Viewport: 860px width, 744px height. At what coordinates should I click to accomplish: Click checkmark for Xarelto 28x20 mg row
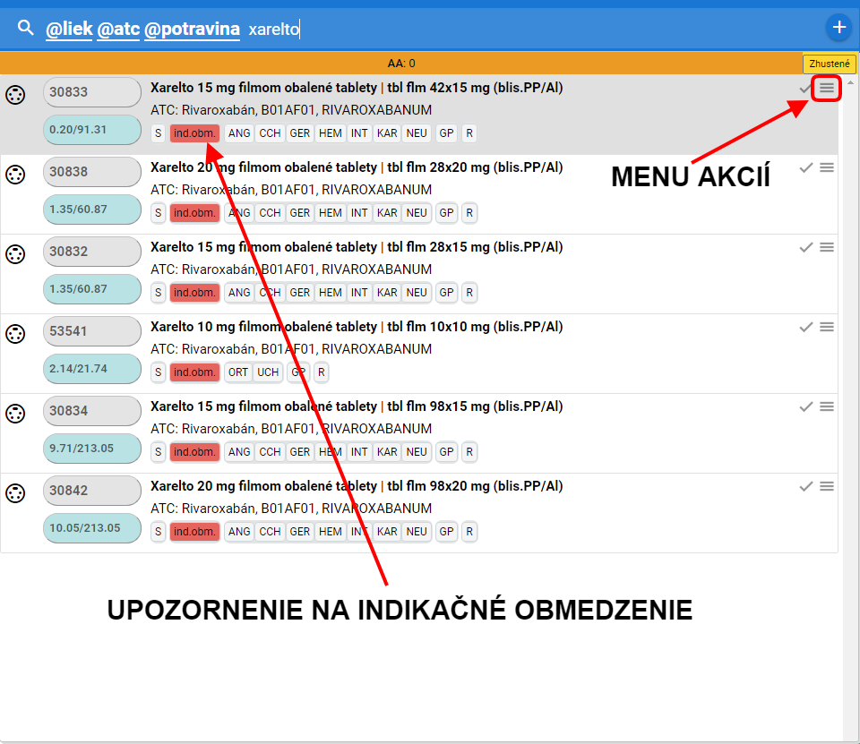(x=805, y=167)
